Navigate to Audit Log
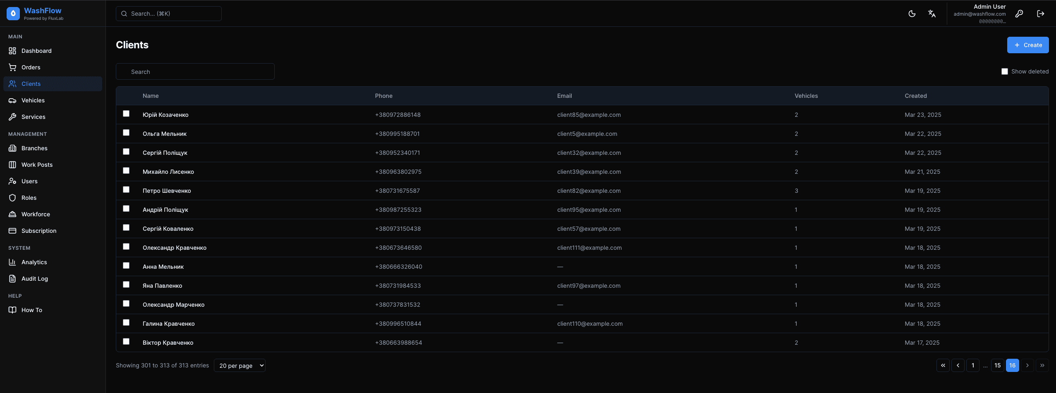Viewport: 1056px width, 393px height. click(34, 279)
